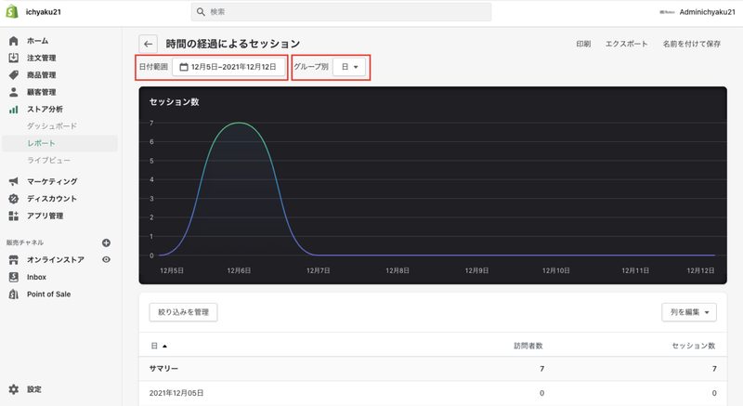
Task: Click the 12月12日 chart axis label
Action: click(x=700, y=270)
